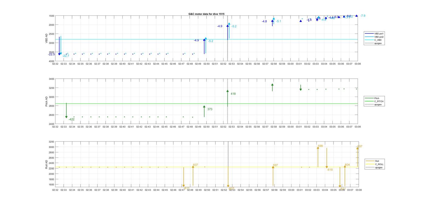Click the "Roll AD" y-axis label
The width and height of the screenshot is (425, 210).
coord(46,164)
